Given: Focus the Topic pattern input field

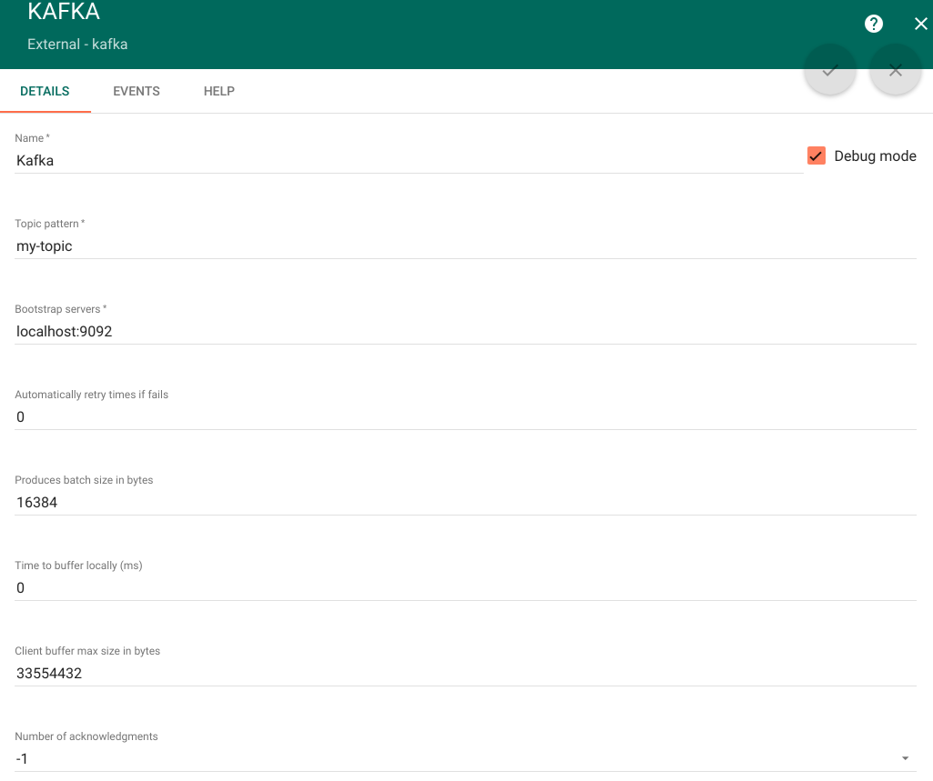Looking at the screenshot, I should click(464, 245).
